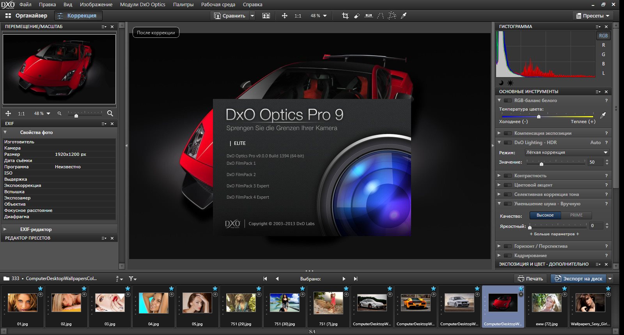This screenshot has width=624, height=335.
Task: Expand the Кадрирование section arrow
Action: coord(499,255)
